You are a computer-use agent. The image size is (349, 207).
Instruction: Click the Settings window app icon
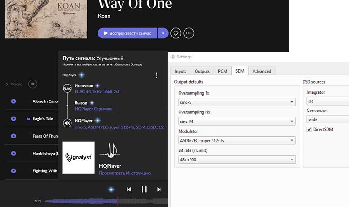[173, 57]
